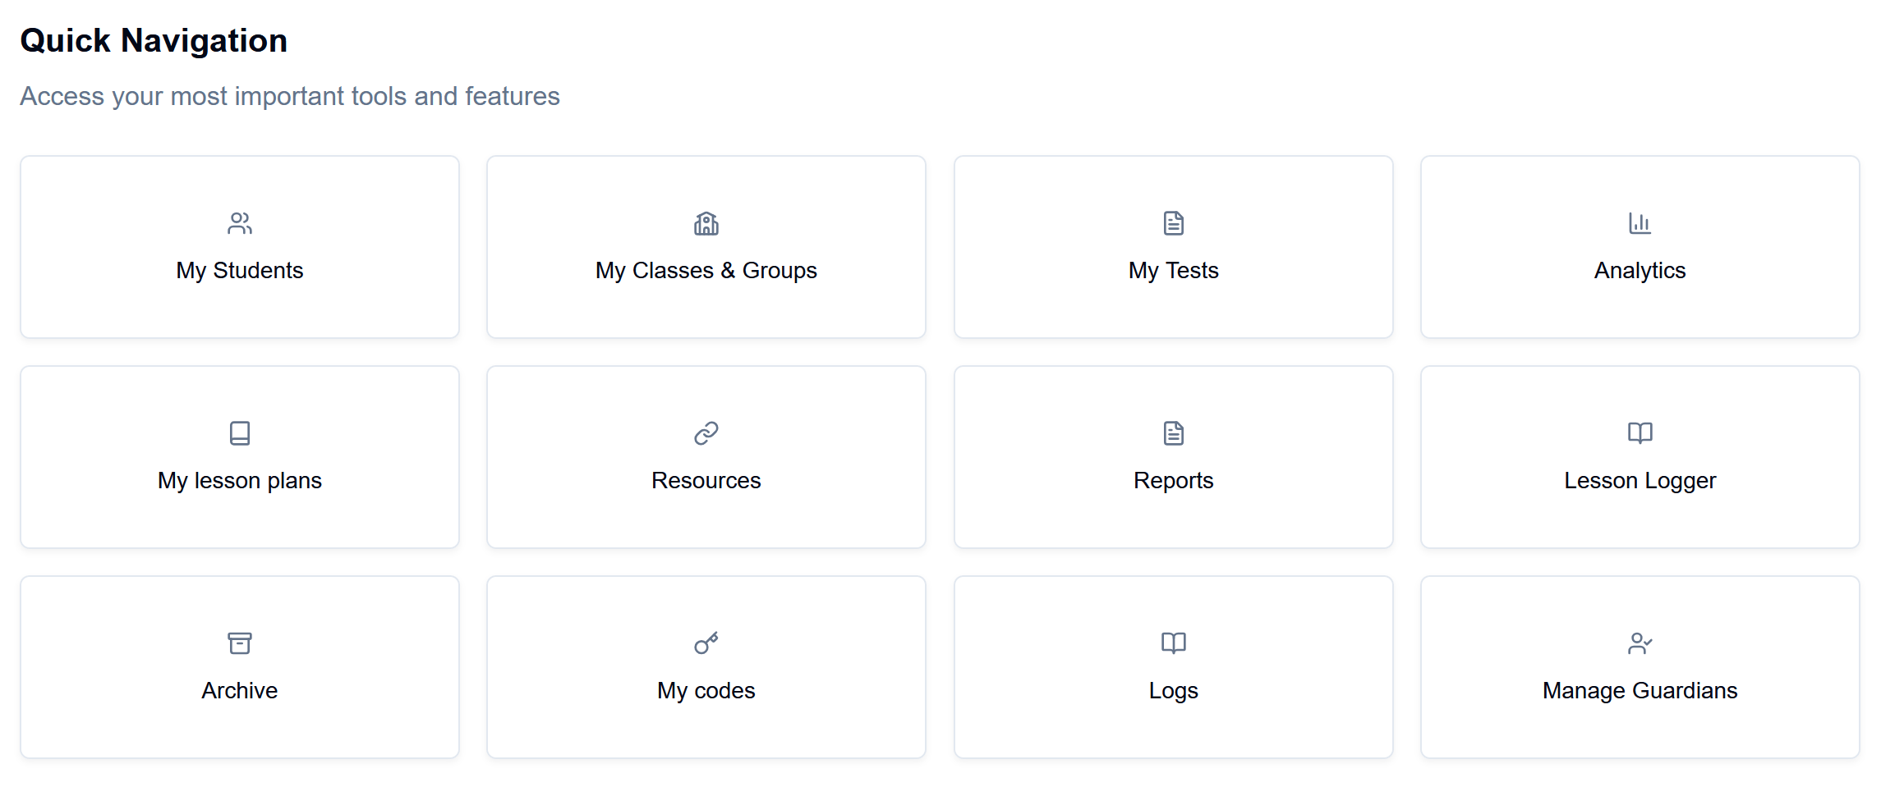This screenshot has width=1881, height=796.
Task: Click the document icon above Reports
Action: click(x=1173, y=433)
